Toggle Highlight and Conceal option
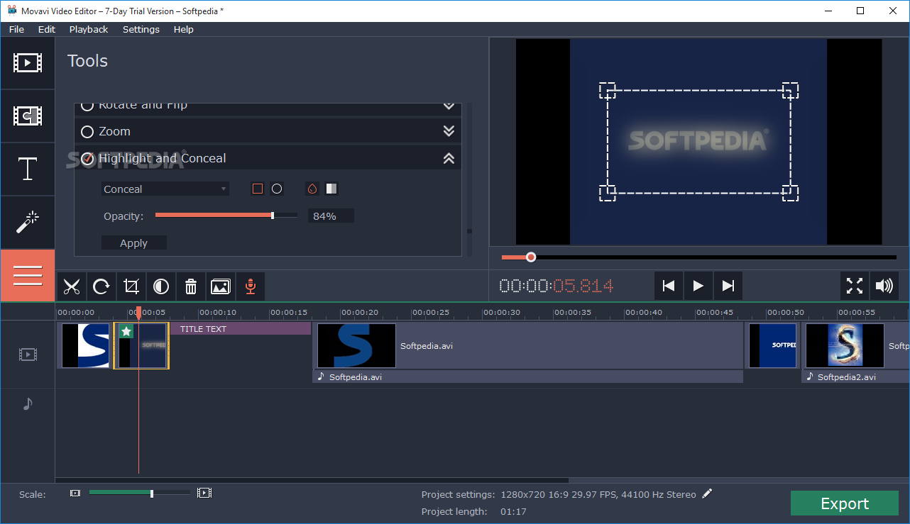 pyautogui.click(x=87, y=159)
